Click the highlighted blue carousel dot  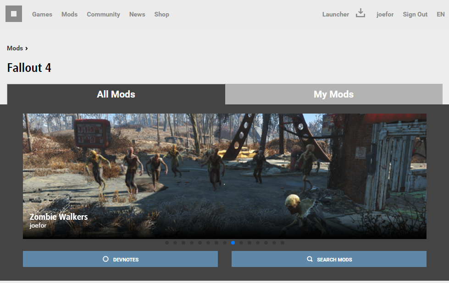[233, 243]
